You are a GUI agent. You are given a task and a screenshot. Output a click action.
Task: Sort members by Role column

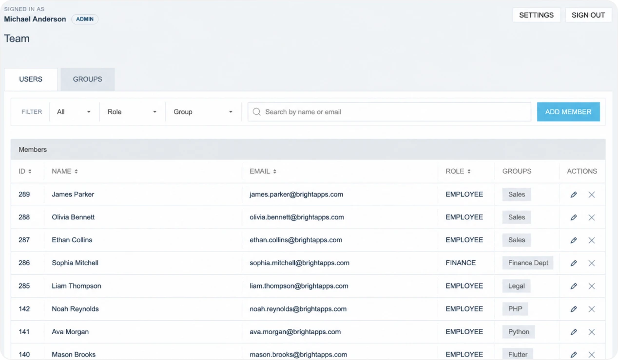[x=458, y=171]
